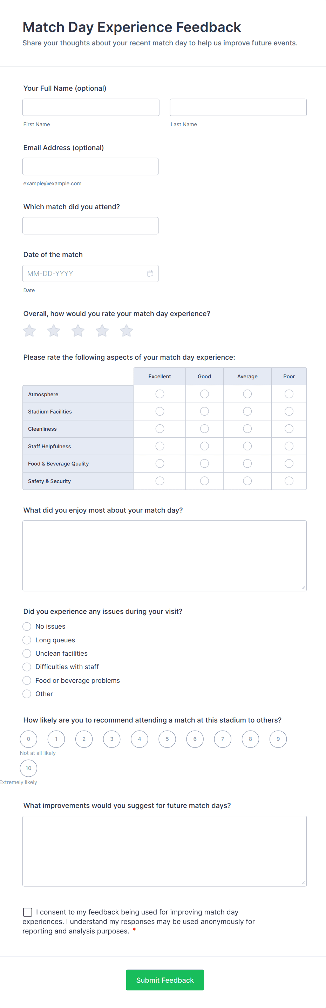Submit Feedback button
The height and width of the screenshot is (1008, 326).
[x=164, y=980]
